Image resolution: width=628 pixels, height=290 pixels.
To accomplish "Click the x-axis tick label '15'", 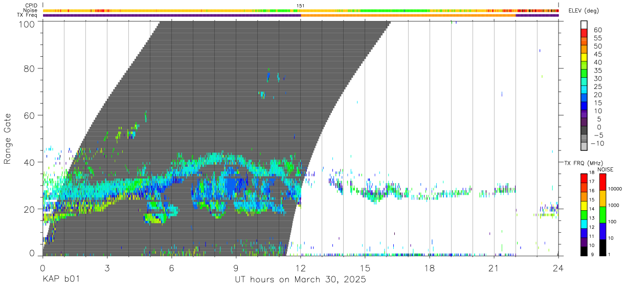I will [x=365, y=268].
